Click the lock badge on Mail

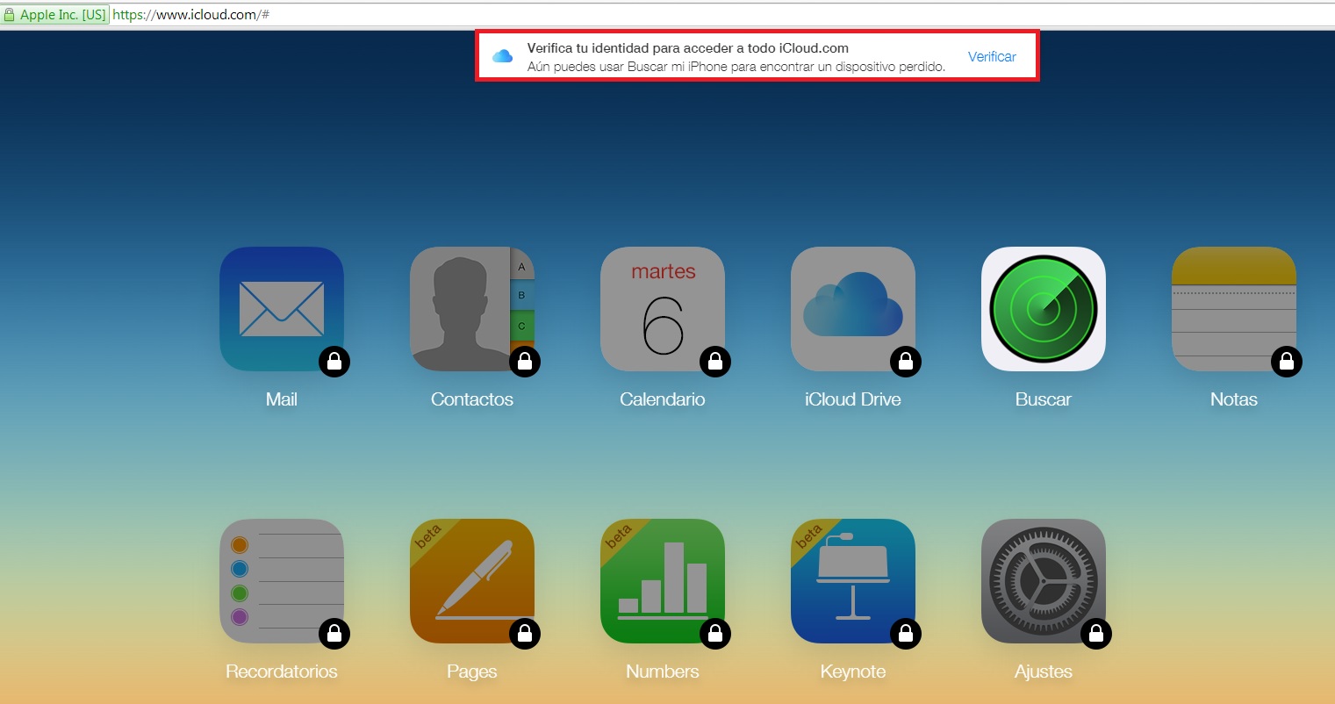click(334, 362)
